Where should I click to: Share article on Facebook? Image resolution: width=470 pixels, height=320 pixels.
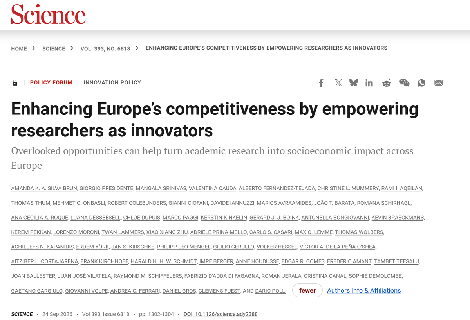321,82
